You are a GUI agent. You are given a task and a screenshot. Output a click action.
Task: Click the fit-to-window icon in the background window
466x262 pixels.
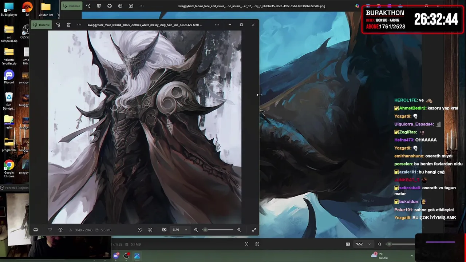pos(246,244)
